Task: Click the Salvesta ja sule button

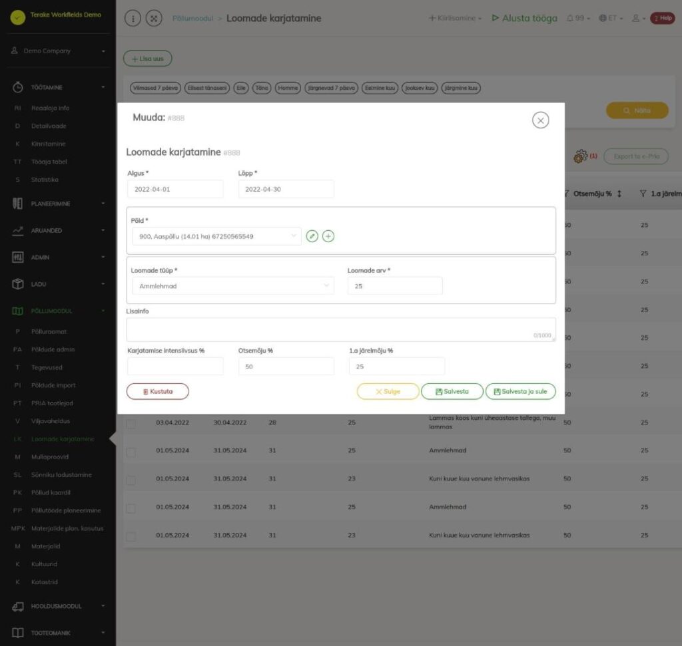Action: pyautogui.click(x=520, y=391)
